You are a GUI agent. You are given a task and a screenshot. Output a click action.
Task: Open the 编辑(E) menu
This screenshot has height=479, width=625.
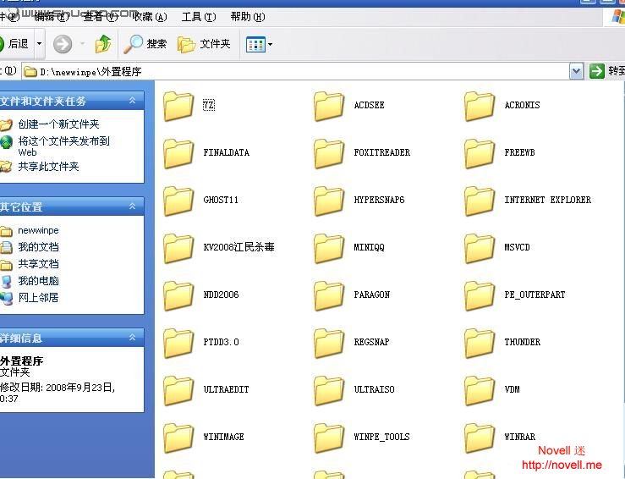point(52,17)
